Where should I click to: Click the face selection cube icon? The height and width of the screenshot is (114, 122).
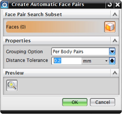[110, 27]
